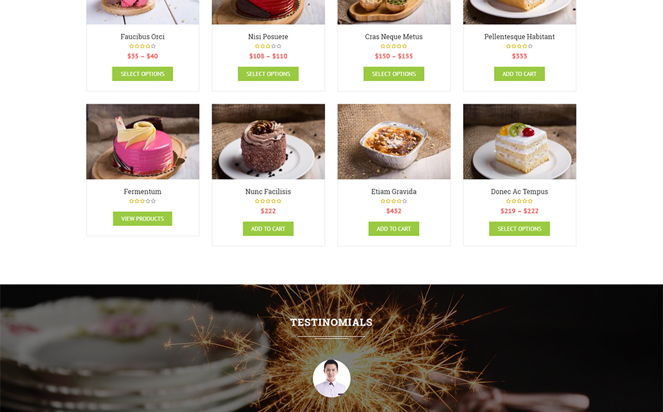
Task: Open the pink Fermentum cake image
Action: 142,141
